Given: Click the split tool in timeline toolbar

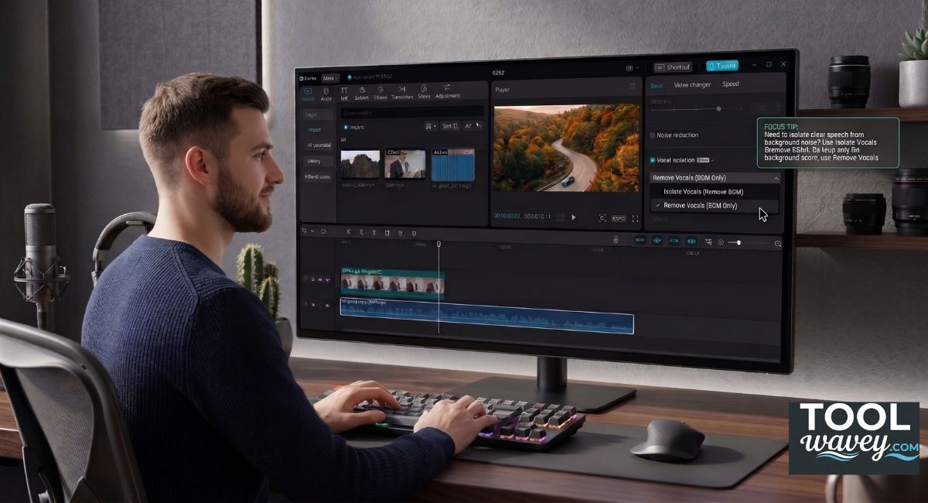Looking at the screenshot, I should point(349,232).
